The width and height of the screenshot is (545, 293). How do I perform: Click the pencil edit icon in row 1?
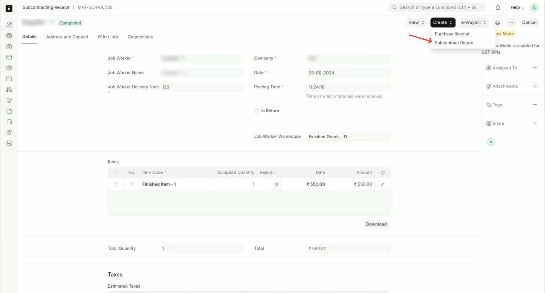[383, 184]
